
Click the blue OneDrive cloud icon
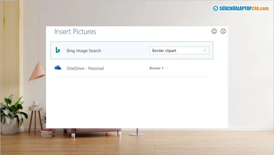click(x=58, y=68)
